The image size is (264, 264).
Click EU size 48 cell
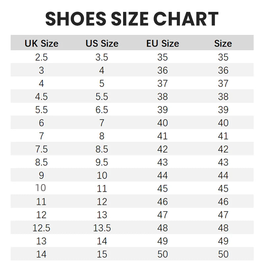pyautogui.click(x=162, y=228)
